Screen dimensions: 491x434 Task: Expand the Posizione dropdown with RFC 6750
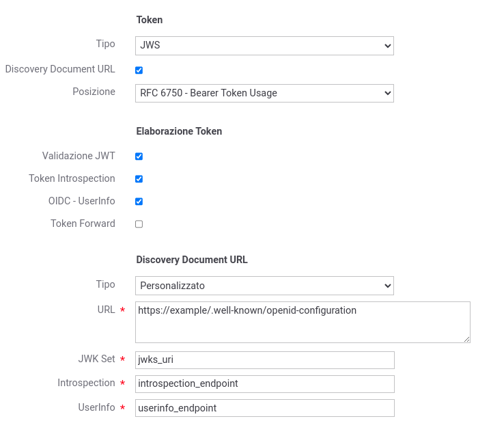(x=264, y=93)
